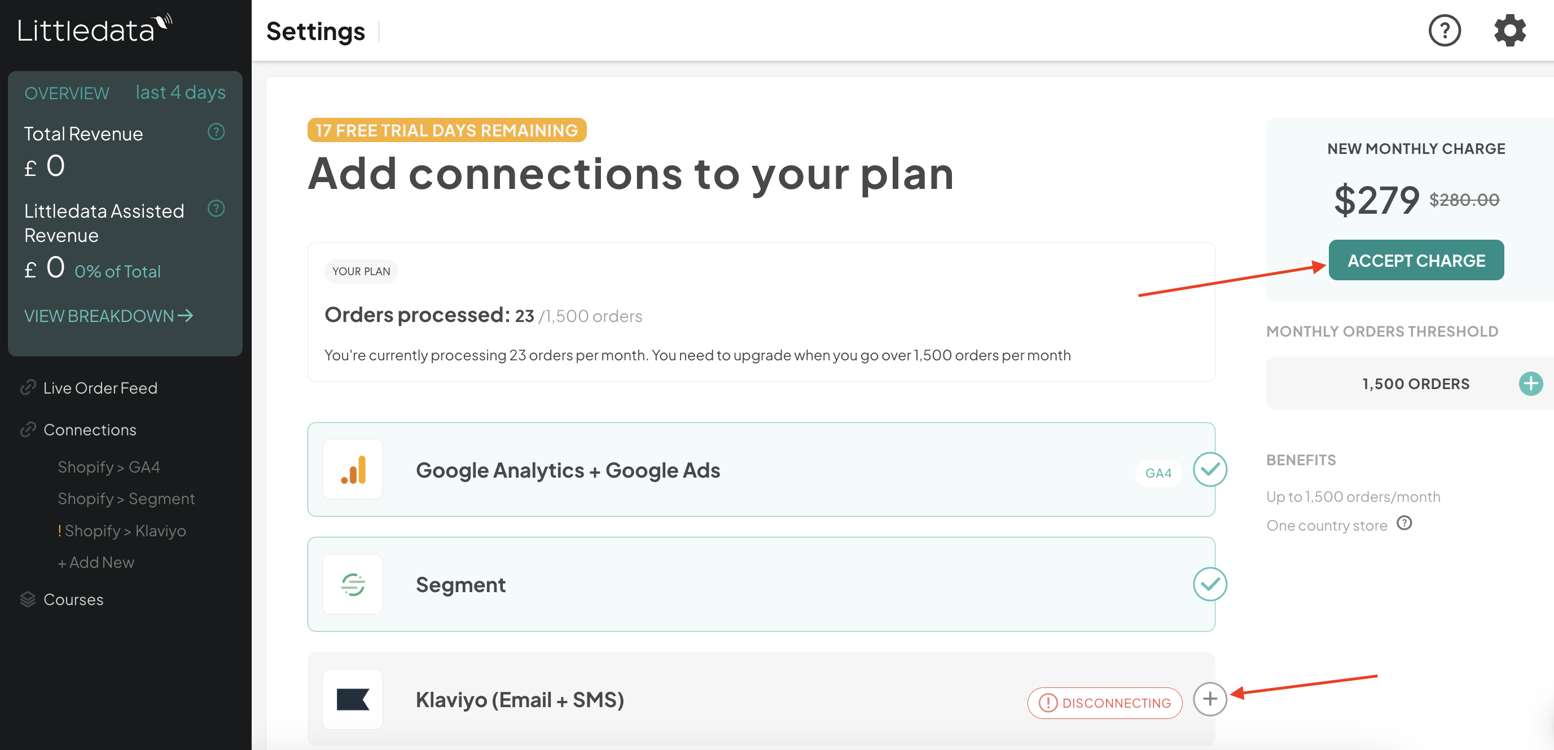This screenshot has width=1554, height=750.
Task: Open the View Breakdown link
Action: point(108,315)
